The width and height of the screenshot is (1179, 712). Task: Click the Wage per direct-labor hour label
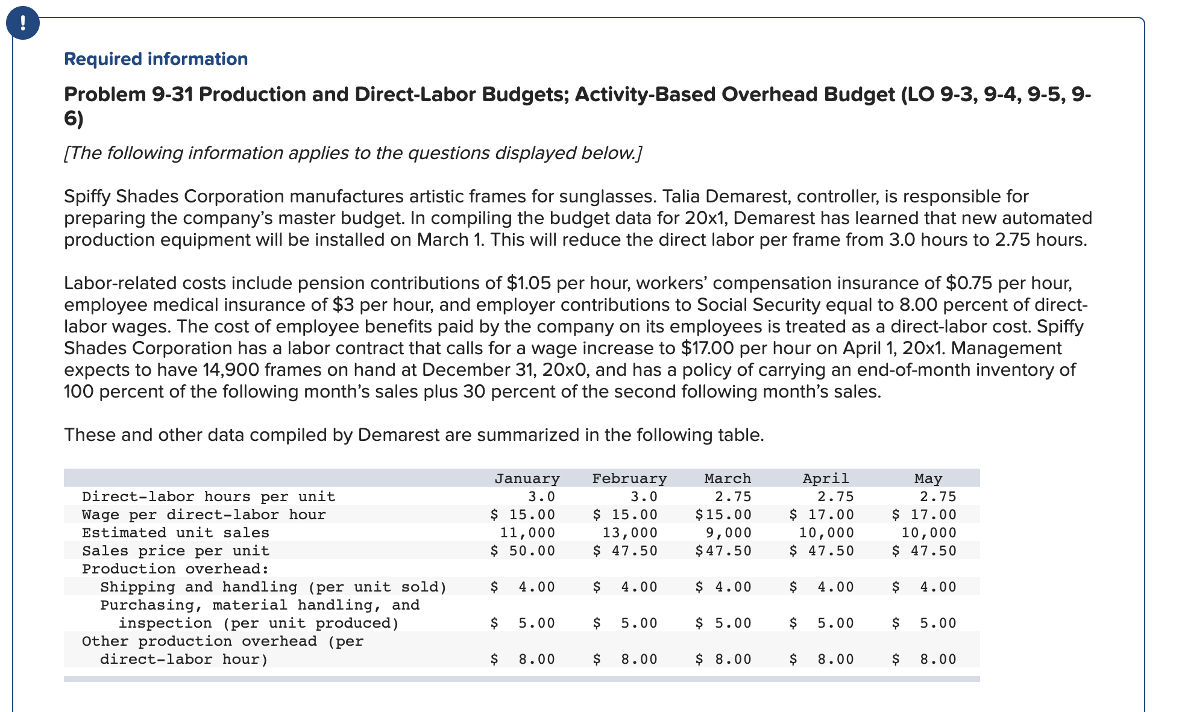pyautogui.click(x=204, y=514)
